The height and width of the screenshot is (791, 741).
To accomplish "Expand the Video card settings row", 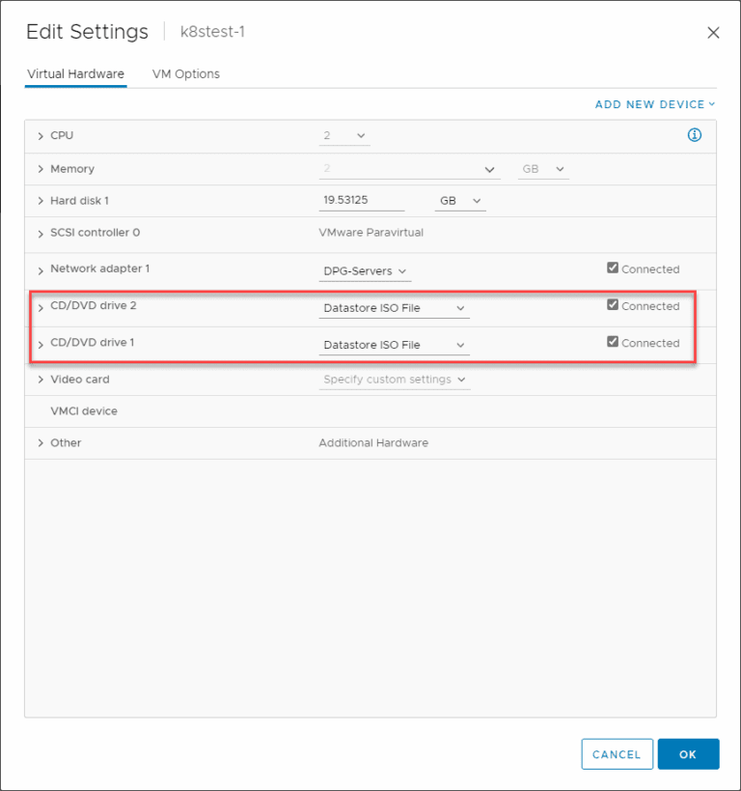I will click(41, 379).
